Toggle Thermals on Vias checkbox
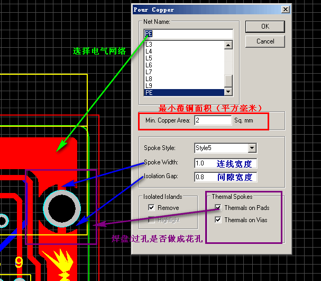This screenshot has width=321, height=281. tap(218, 220)
